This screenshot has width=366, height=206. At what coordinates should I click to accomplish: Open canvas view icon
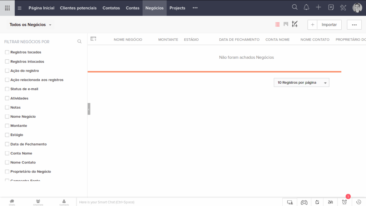point(295,24)
